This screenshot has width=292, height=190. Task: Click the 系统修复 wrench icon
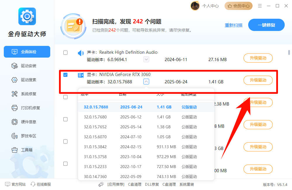(15, 94)
